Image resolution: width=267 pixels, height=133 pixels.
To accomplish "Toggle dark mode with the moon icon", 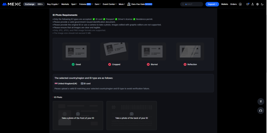I will click(262, 4).
